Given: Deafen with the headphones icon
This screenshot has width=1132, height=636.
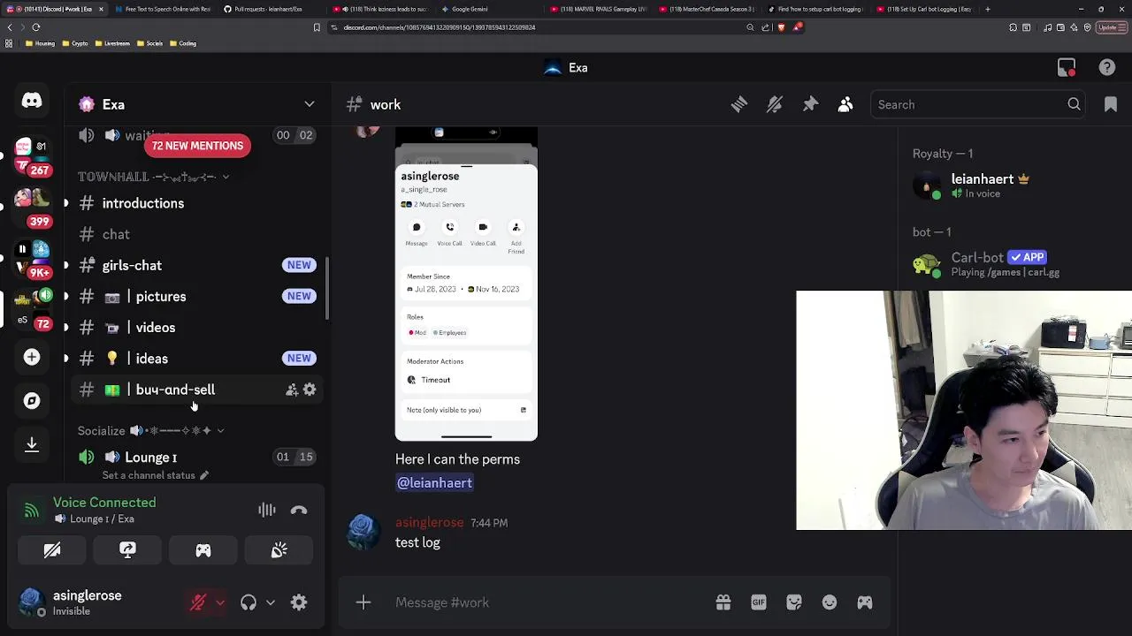Looking at the screenshot, I should click(x=249, y=602).
